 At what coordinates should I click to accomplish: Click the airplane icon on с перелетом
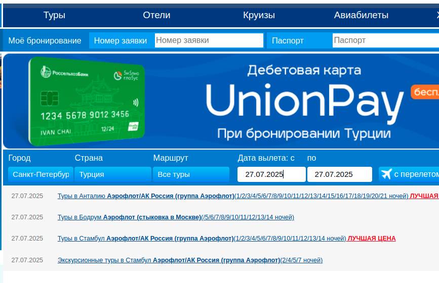coord(386,174)
